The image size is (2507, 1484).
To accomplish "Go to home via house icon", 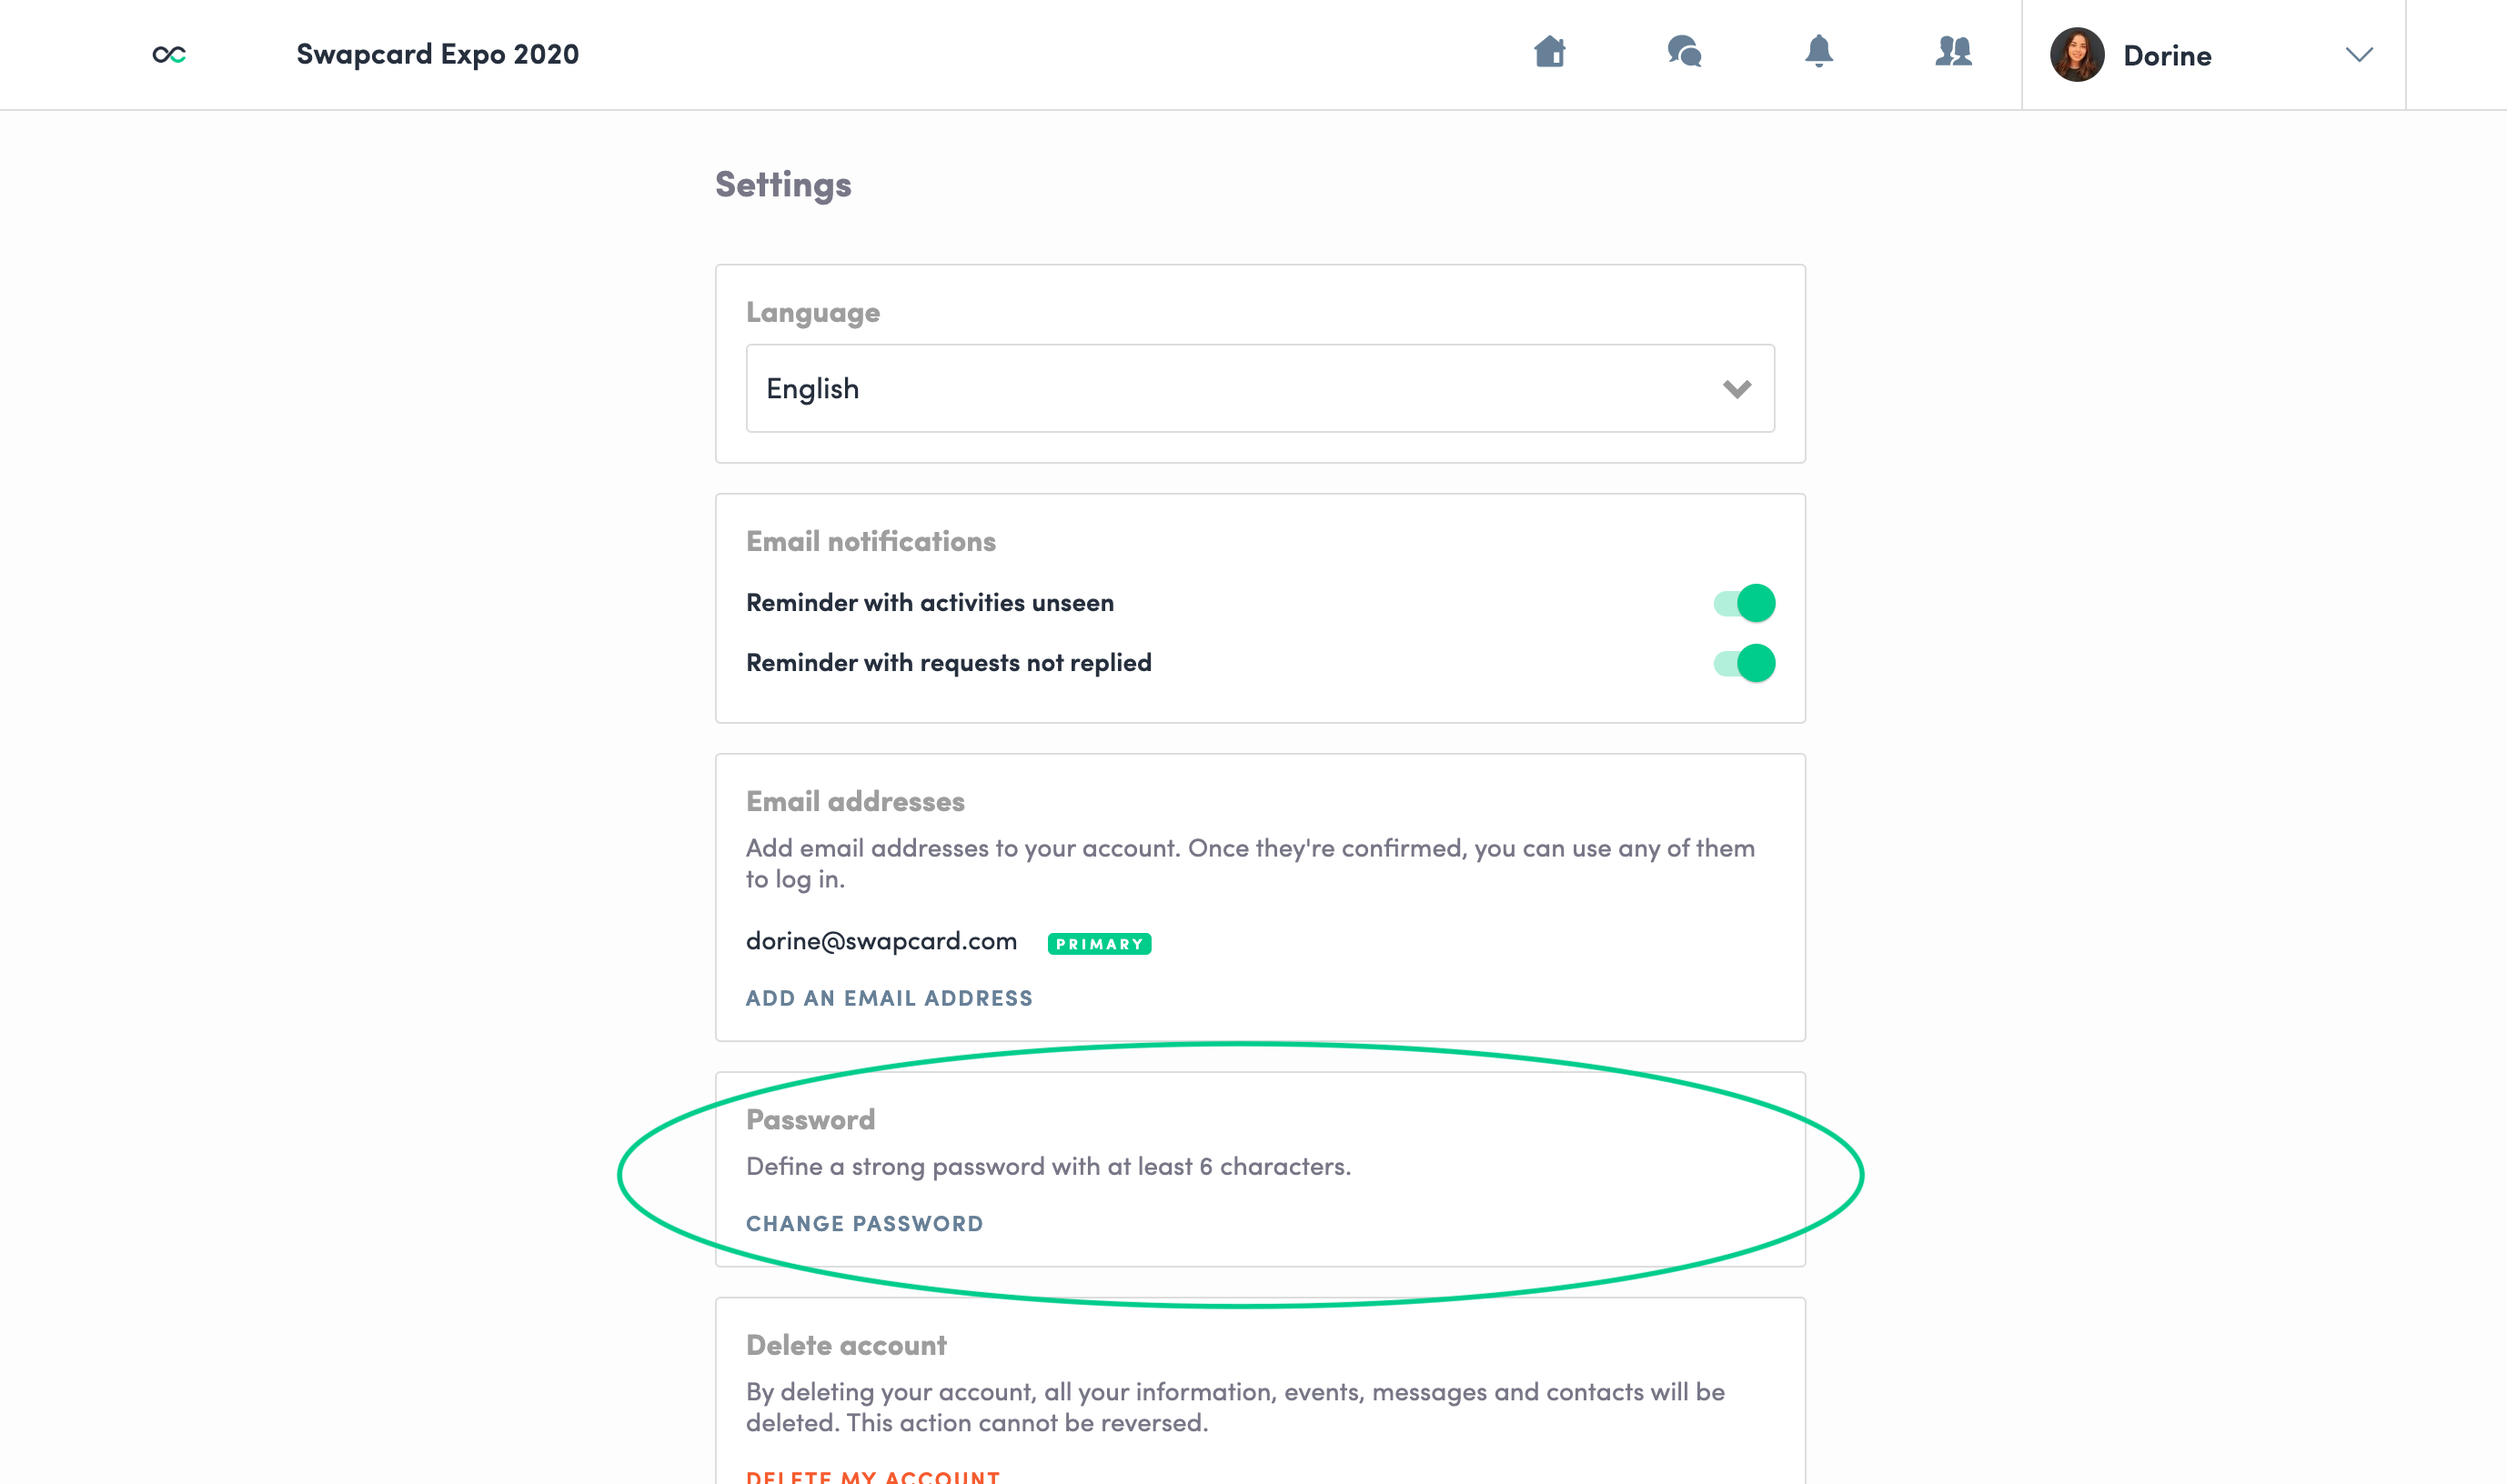I will (1550, 51).
